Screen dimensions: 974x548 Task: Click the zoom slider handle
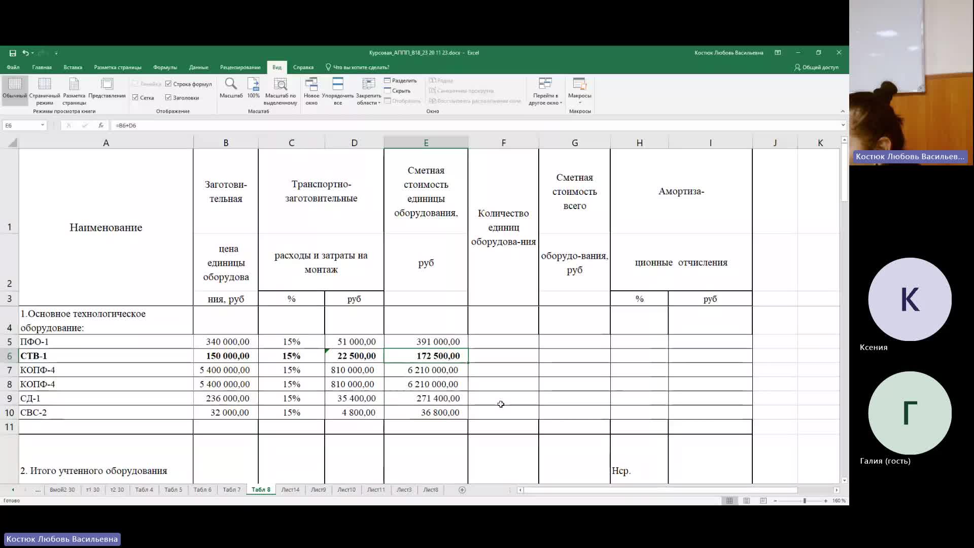click(805, 501)
